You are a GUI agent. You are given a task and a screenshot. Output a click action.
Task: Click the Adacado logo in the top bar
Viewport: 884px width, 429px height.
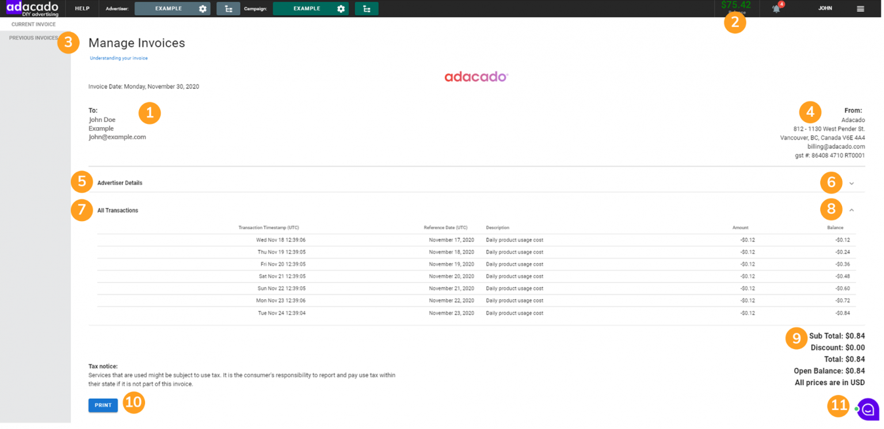pyautogui.click(x=32, y=8)
